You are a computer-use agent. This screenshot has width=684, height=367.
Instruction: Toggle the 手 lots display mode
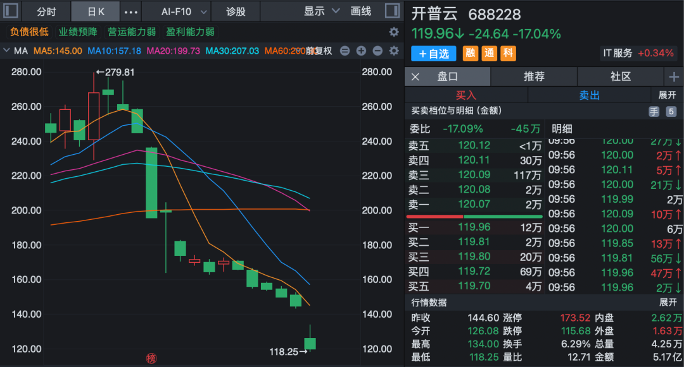(x=655, y=111)
